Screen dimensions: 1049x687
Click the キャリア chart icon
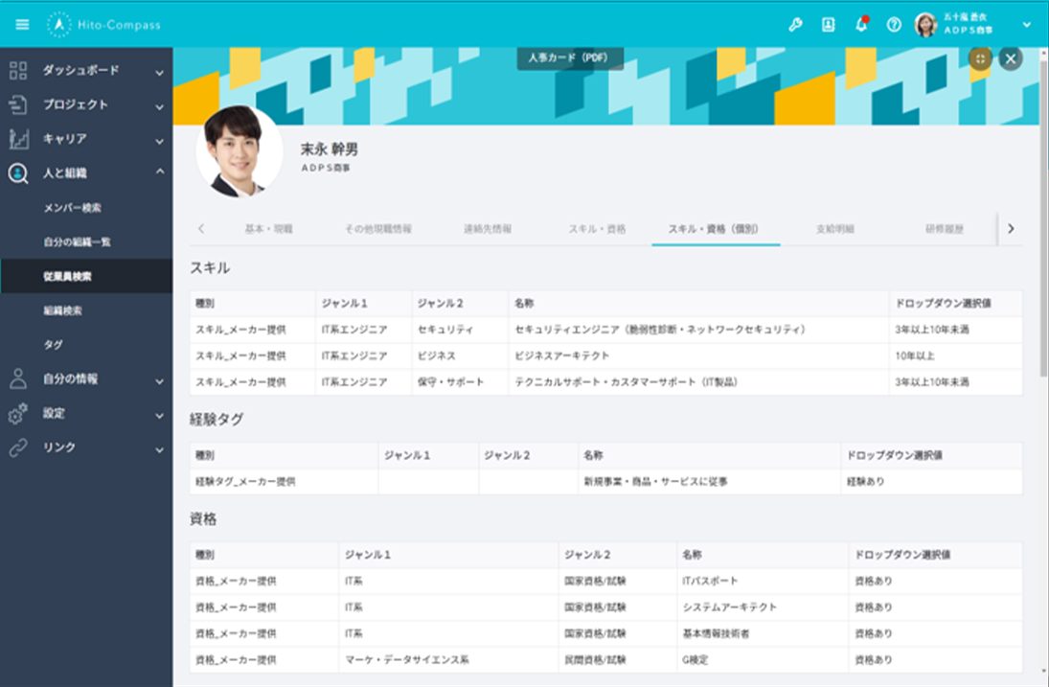[18, 139]
